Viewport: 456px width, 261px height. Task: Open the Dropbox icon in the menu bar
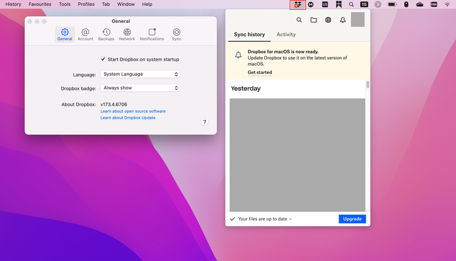[298, 5]
